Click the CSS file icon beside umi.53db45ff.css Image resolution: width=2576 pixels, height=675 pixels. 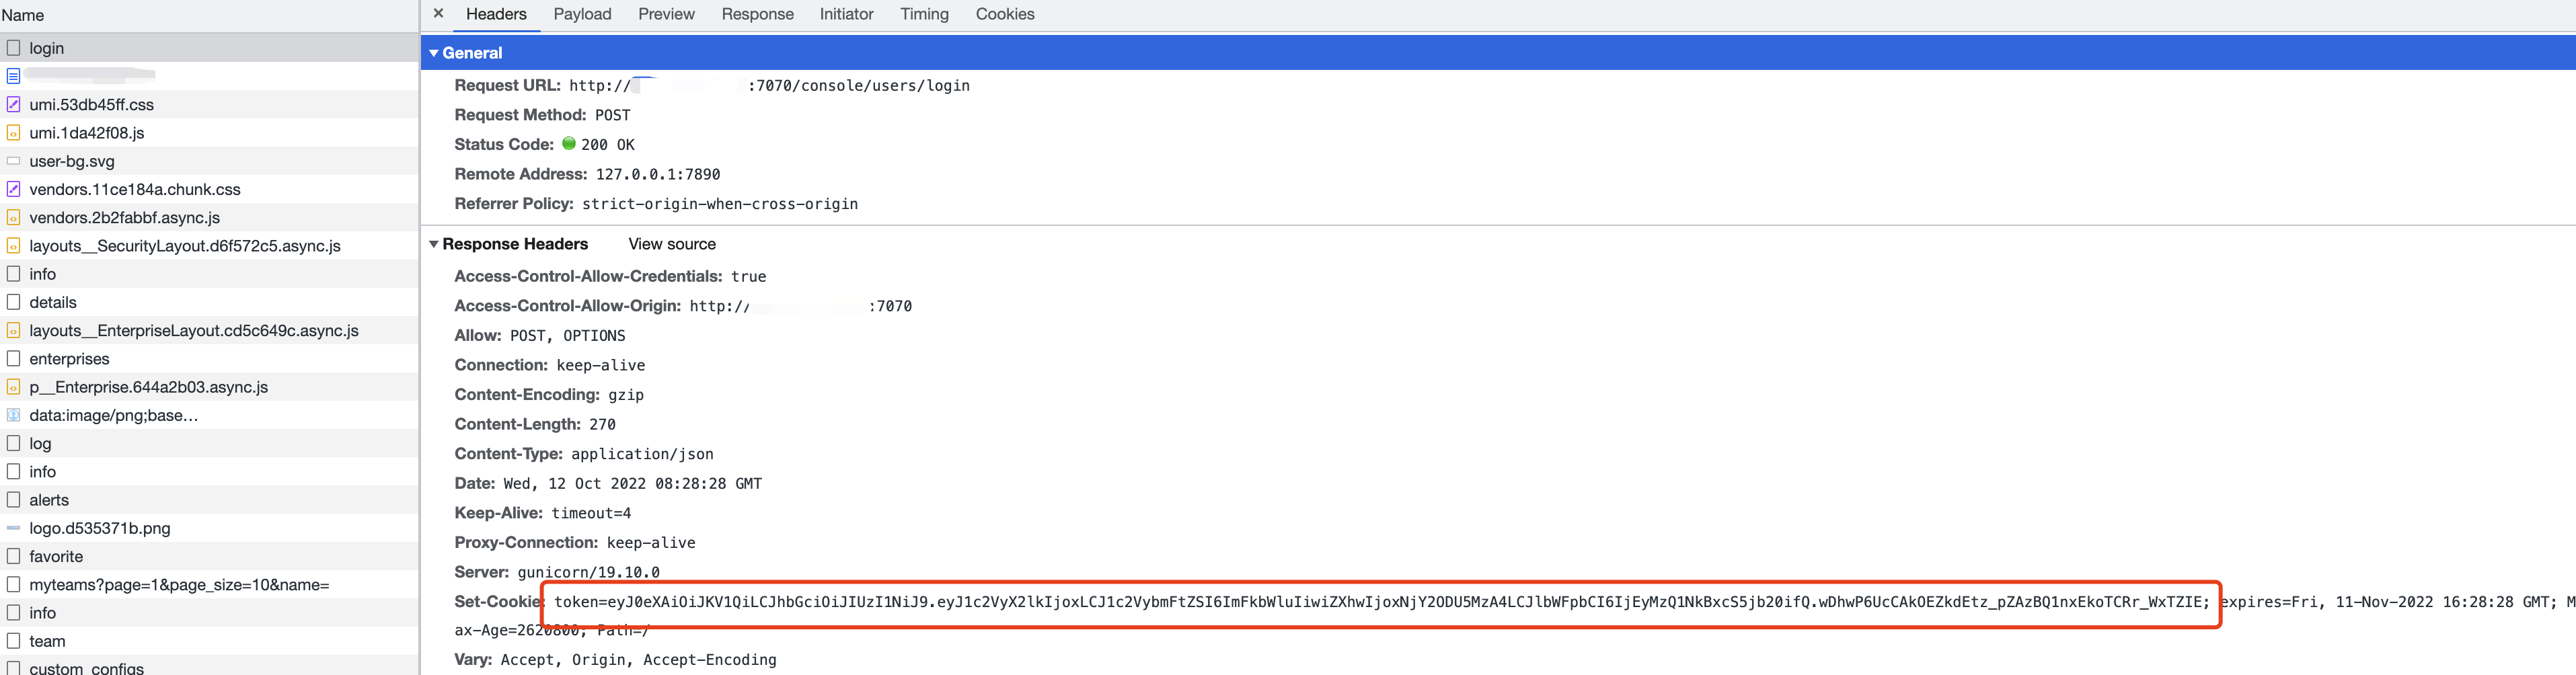[14, 104]
